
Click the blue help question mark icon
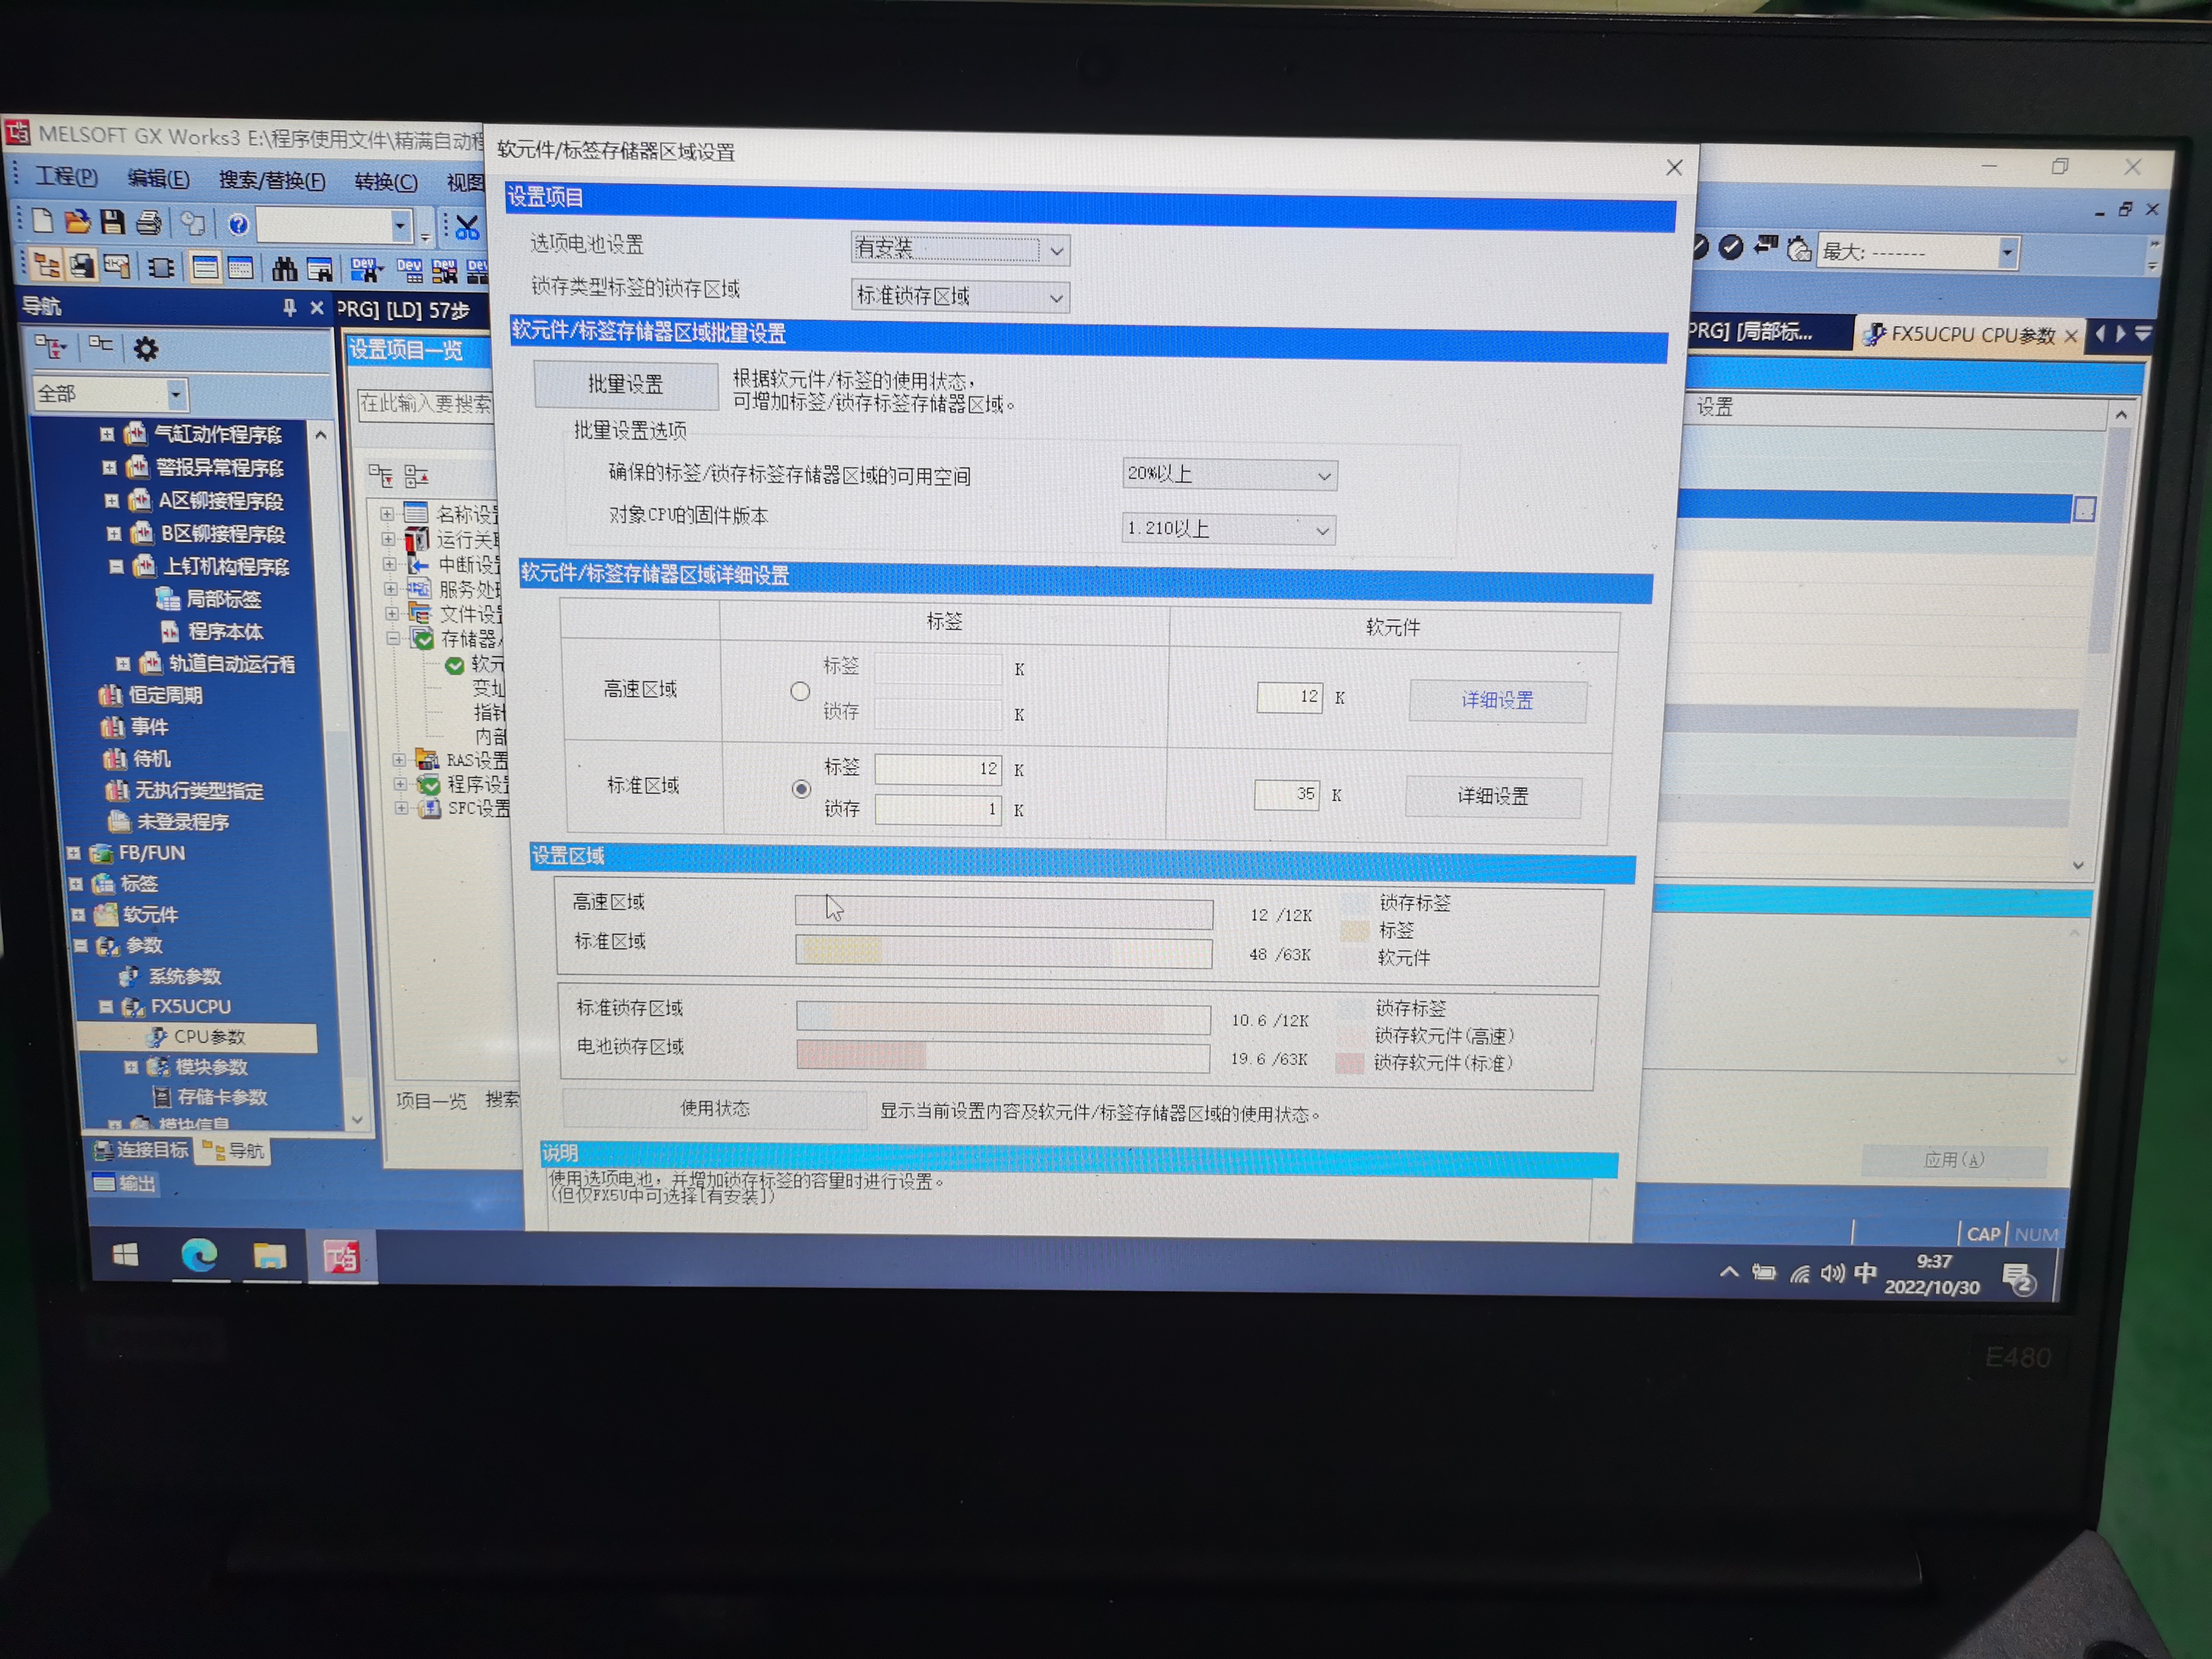coord(238,224)
